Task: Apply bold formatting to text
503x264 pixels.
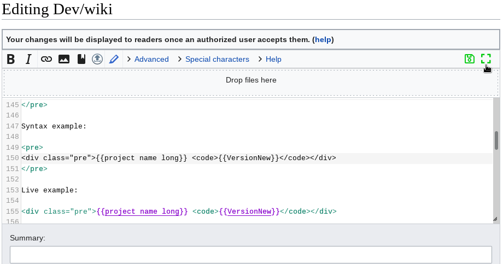Action: point(11,59)
